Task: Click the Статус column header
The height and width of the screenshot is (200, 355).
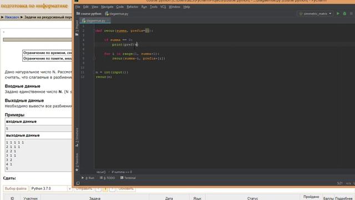Action: (253, 198)
